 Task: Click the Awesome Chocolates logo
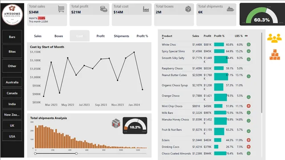tap(12, 15)
